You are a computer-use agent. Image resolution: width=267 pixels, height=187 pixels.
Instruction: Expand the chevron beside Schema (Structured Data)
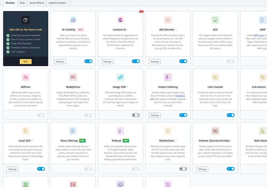[231, 141]
